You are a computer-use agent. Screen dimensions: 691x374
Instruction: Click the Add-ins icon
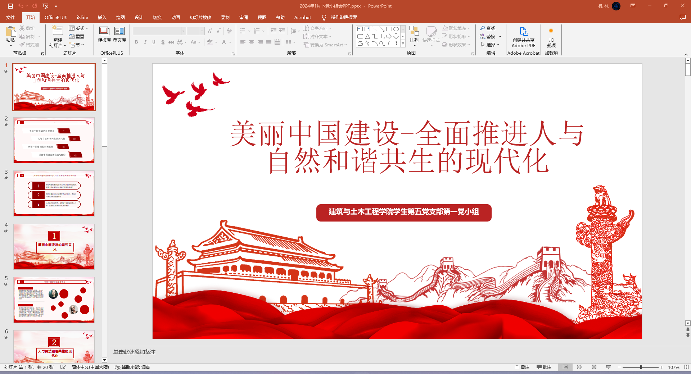click(551, 37)
